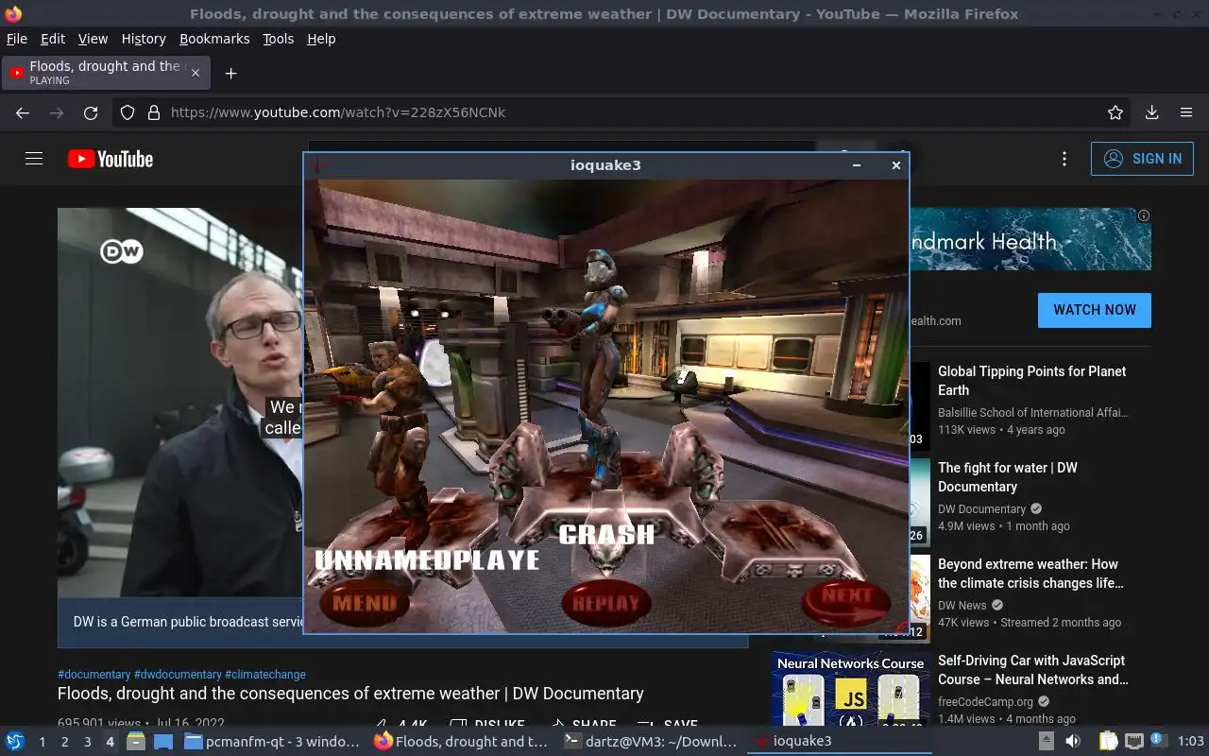
Task: Click the Firefox URL address bar
Action: coord(623,112)
